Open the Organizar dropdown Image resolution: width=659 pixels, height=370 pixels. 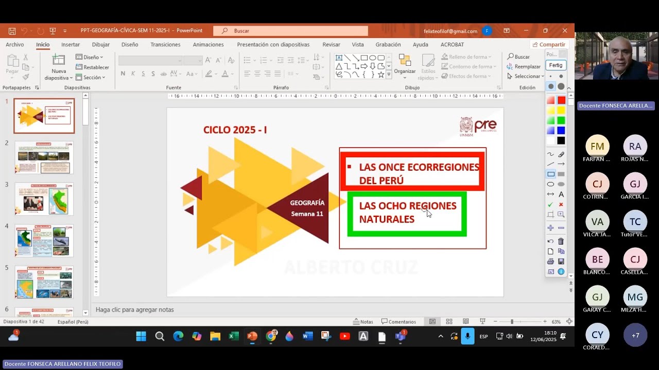pos(405,66)
